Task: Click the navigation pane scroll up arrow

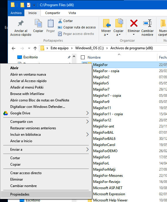Action: pos(74,56)
